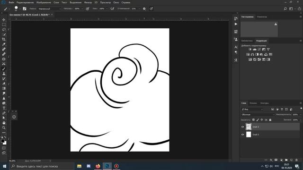Select the Crop tool

pos(4,39)
